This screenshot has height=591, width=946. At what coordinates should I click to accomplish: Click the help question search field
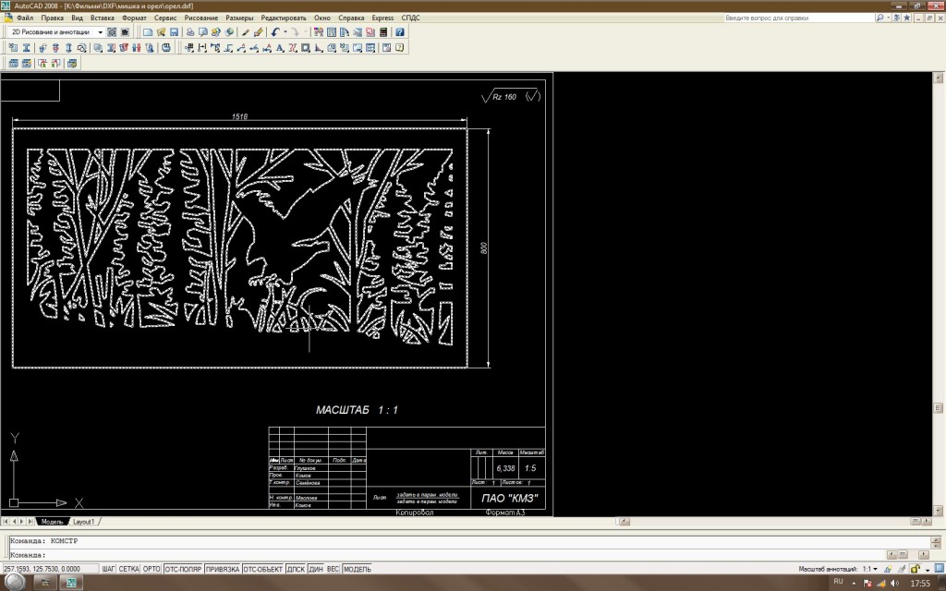click(x=799, y=18)
